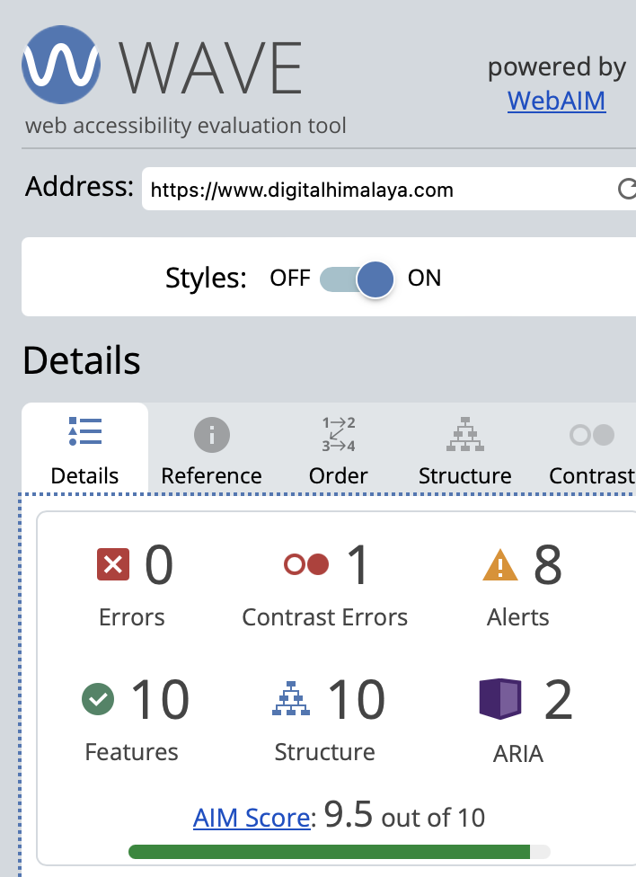This screenshot has width=636, height=877.
Task: Click the 'ON' styles label
Action: 425,278
